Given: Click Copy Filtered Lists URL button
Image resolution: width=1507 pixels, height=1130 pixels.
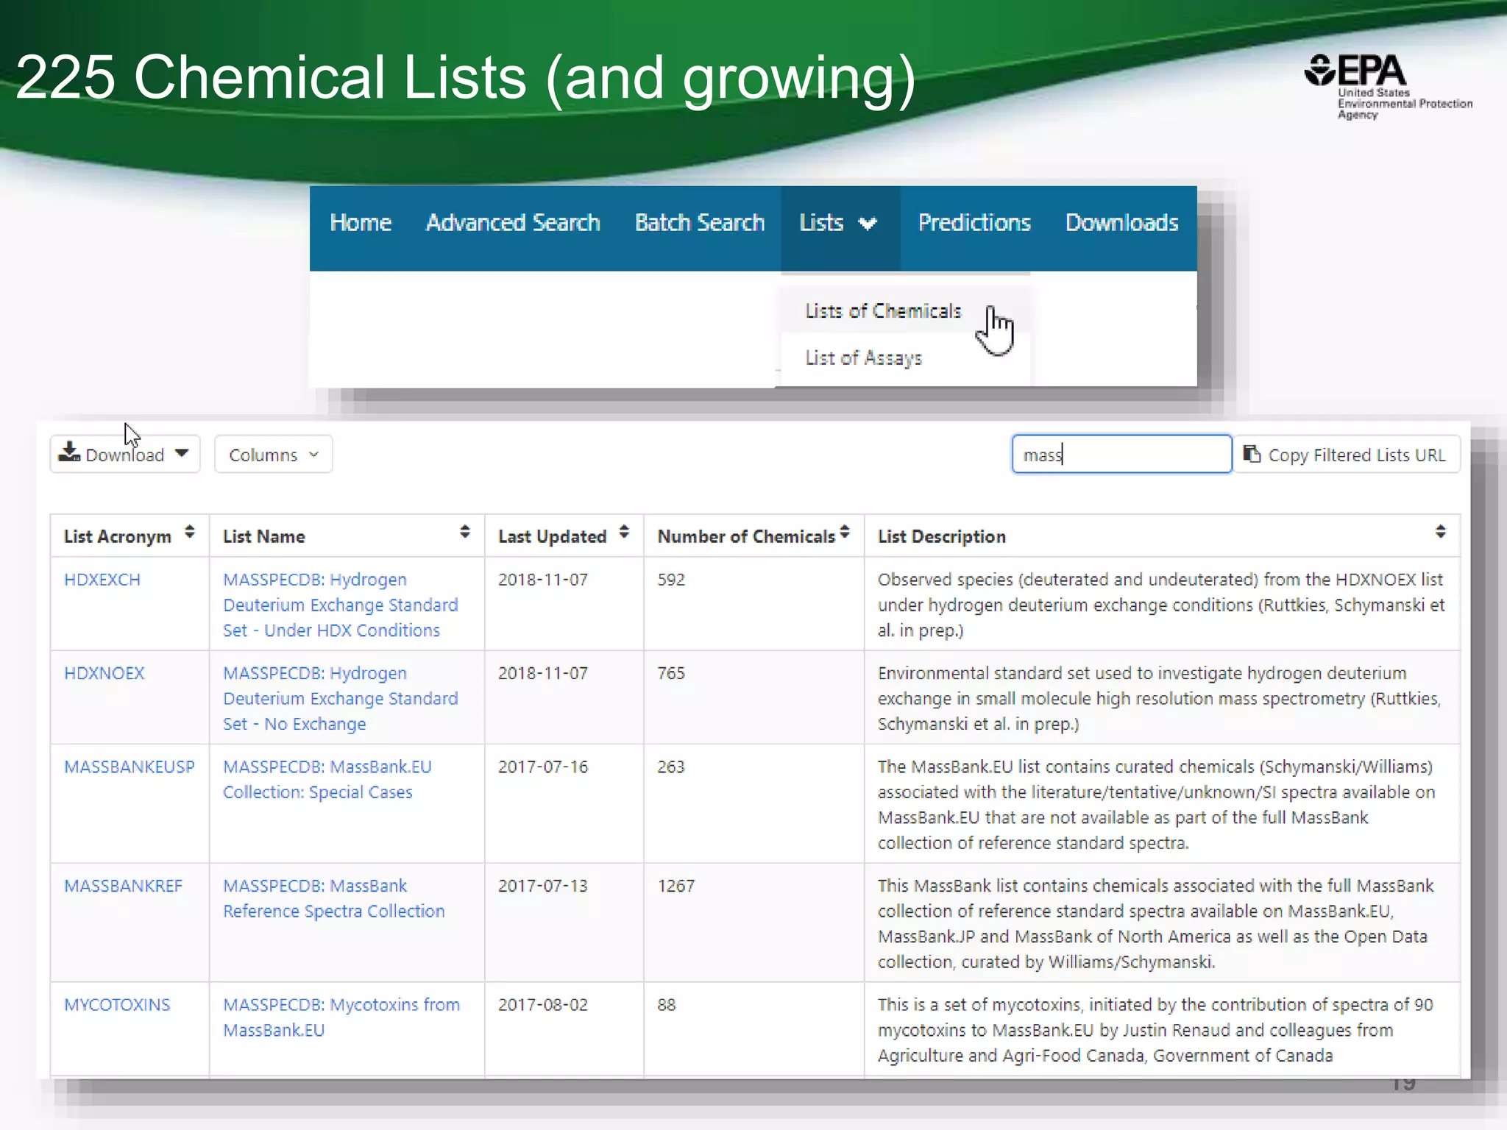Looking at the screenshot, I should [1347, 454].
